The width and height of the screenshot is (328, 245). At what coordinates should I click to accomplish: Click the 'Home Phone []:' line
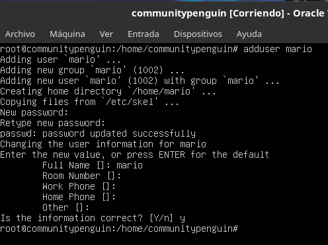79,197
